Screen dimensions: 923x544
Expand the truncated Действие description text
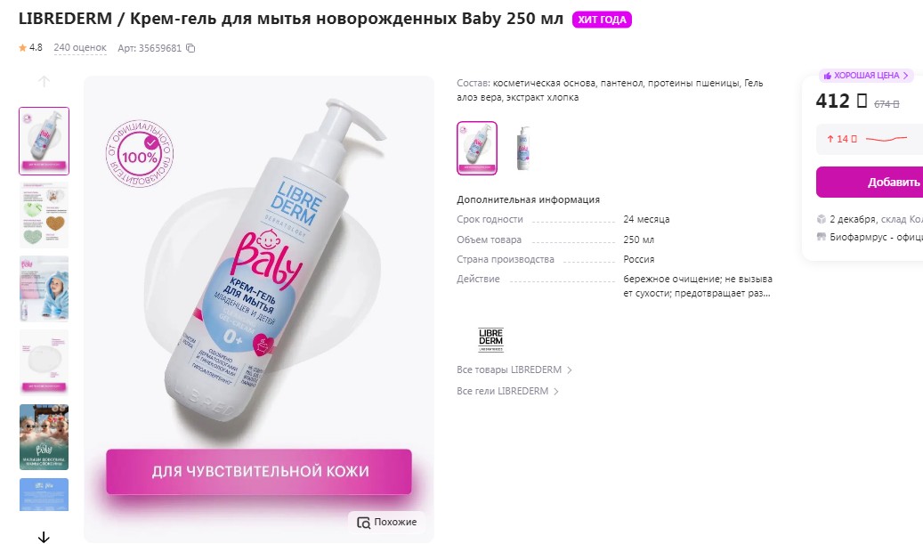698,286
